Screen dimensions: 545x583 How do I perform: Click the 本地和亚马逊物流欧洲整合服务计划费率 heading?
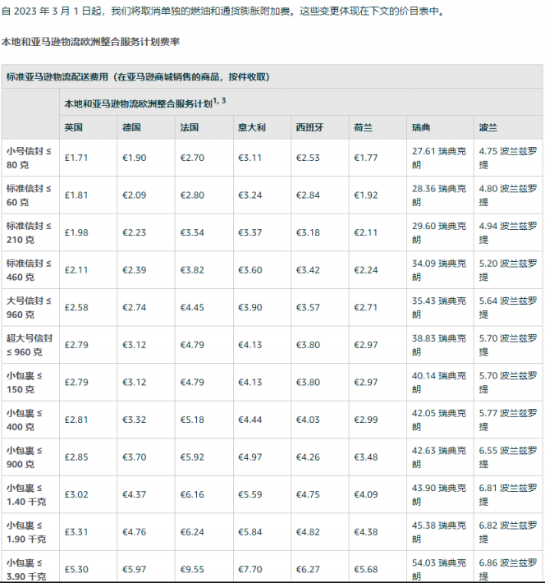[x=91, y=42]
